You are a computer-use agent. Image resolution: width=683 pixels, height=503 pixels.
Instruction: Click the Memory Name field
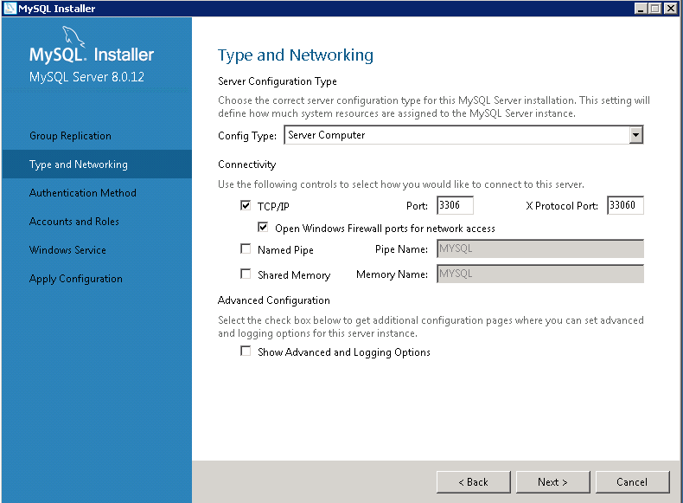click(540, 274)
